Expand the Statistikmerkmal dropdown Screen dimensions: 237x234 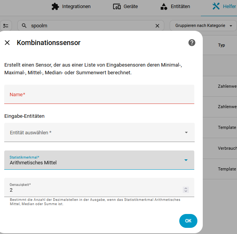99,160
